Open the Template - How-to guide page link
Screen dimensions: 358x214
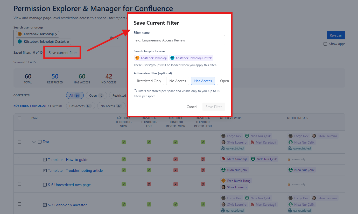click(68, 160)
